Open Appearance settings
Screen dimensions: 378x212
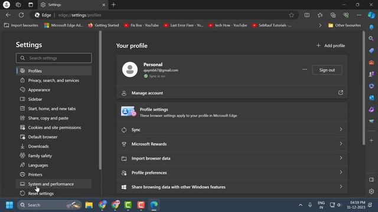[x=54, y=90]
